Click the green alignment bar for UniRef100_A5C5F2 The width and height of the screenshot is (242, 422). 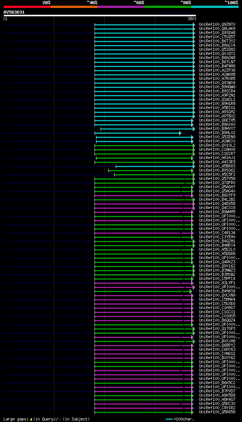[154, 175]
